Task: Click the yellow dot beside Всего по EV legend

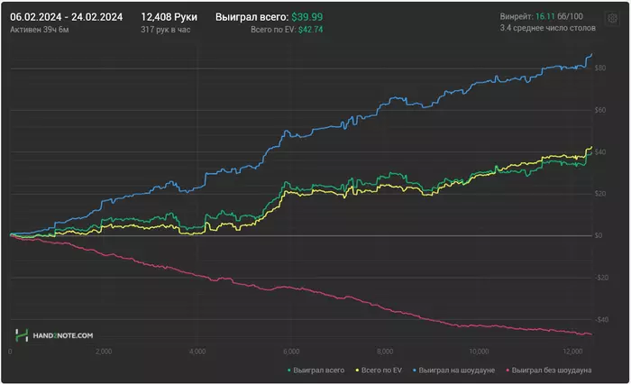Action: pyautogui.click(x=357, y=370)
